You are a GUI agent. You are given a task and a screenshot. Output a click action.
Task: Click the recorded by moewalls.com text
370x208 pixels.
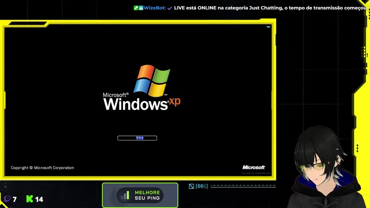256,173
